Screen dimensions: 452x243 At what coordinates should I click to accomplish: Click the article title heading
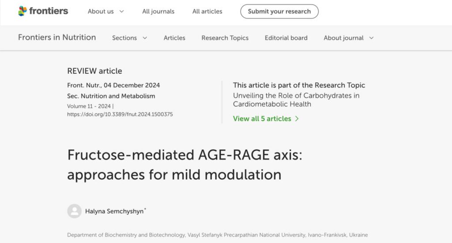click(184, 165)
